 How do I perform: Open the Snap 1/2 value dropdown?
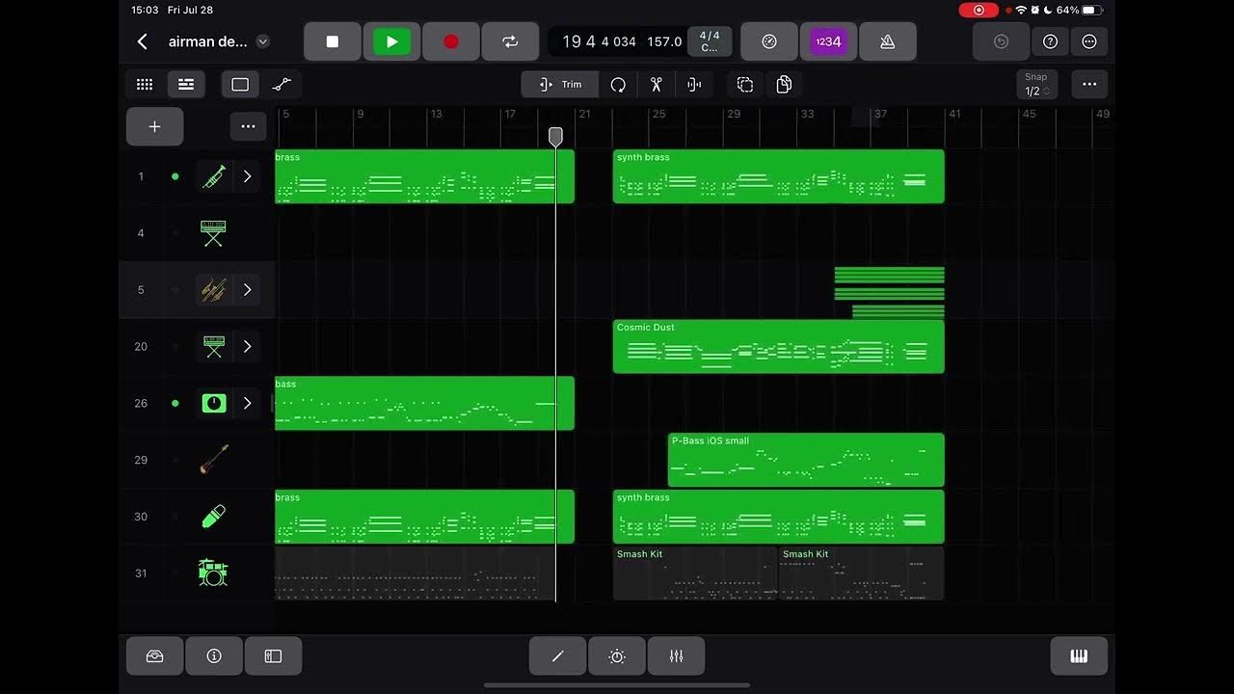1036,85
